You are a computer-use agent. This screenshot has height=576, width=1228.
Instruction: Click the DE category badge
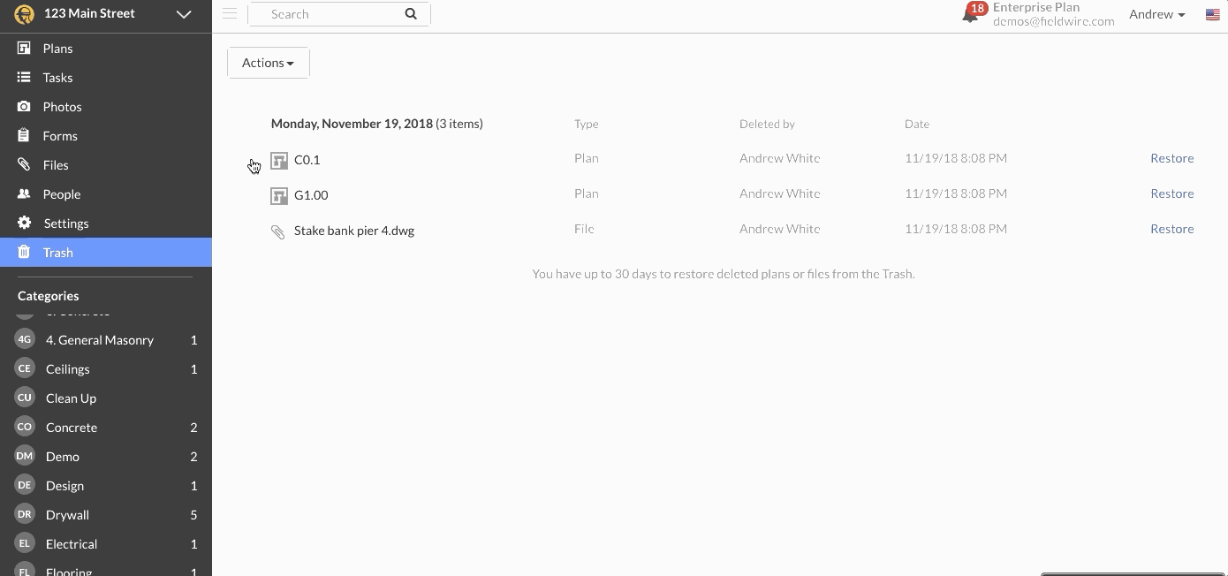tap(25, 485)
